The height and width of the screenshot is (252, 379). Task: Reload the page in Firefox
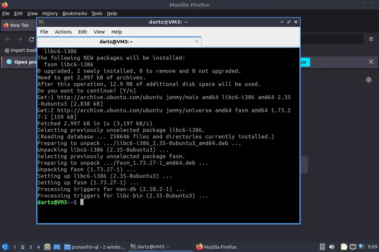pyautogui.click(x=32, y=39)
